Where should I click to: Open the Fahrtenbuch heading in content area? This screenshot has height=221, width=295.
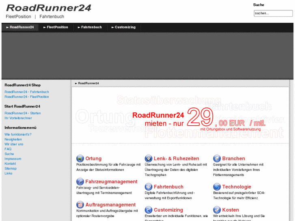tap(168, 187)
